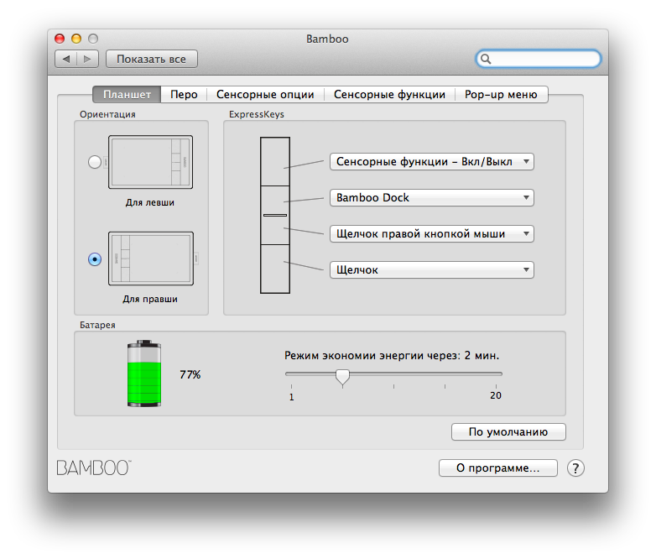Click the green battery icon
656x559 pixels.
click(x=144, y=374)
